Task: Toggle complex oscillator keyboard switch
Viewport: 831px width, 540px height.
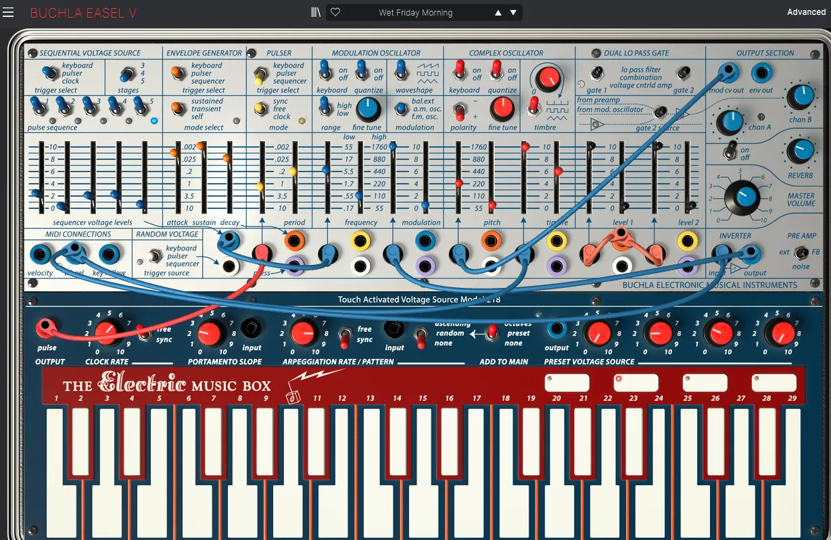Action: click(460, 70)
